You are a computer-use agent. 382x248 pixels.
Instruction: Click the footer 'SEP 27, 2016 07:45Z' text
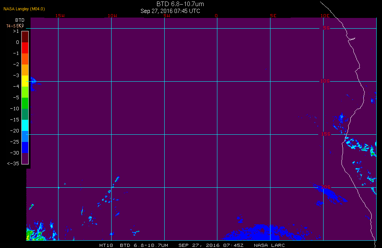pyautogui.click(x=211, y=245)
